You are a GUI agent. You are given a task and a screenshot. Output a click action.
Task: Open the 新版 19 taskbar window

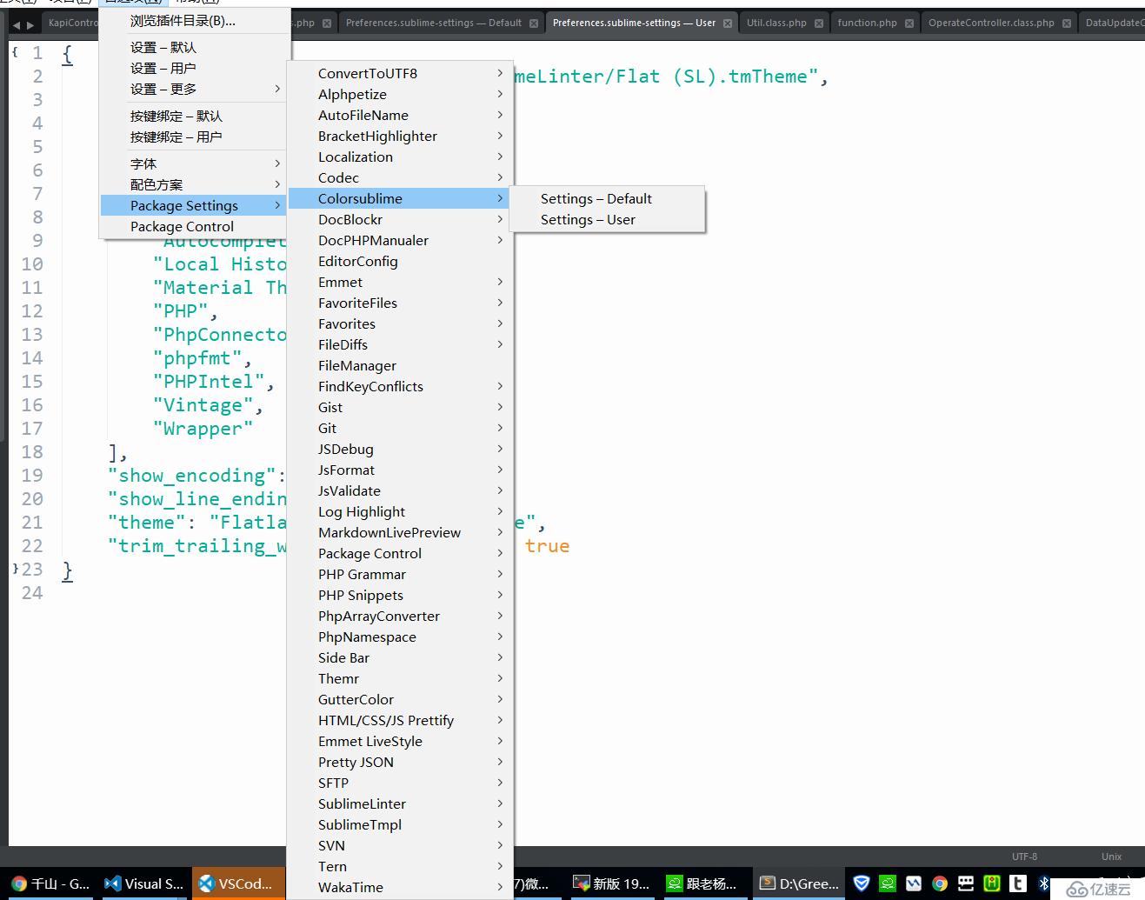613,883
